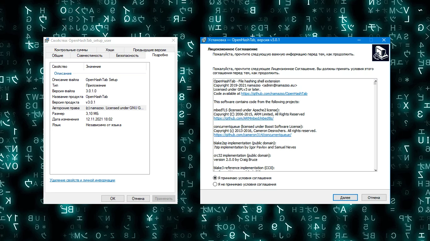Click the license text scrollbar up arrow

pos(375,81)
